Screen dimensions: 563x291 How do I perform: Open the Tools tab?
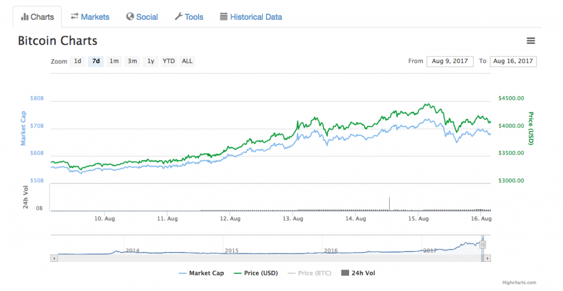[x=189, y=17]
